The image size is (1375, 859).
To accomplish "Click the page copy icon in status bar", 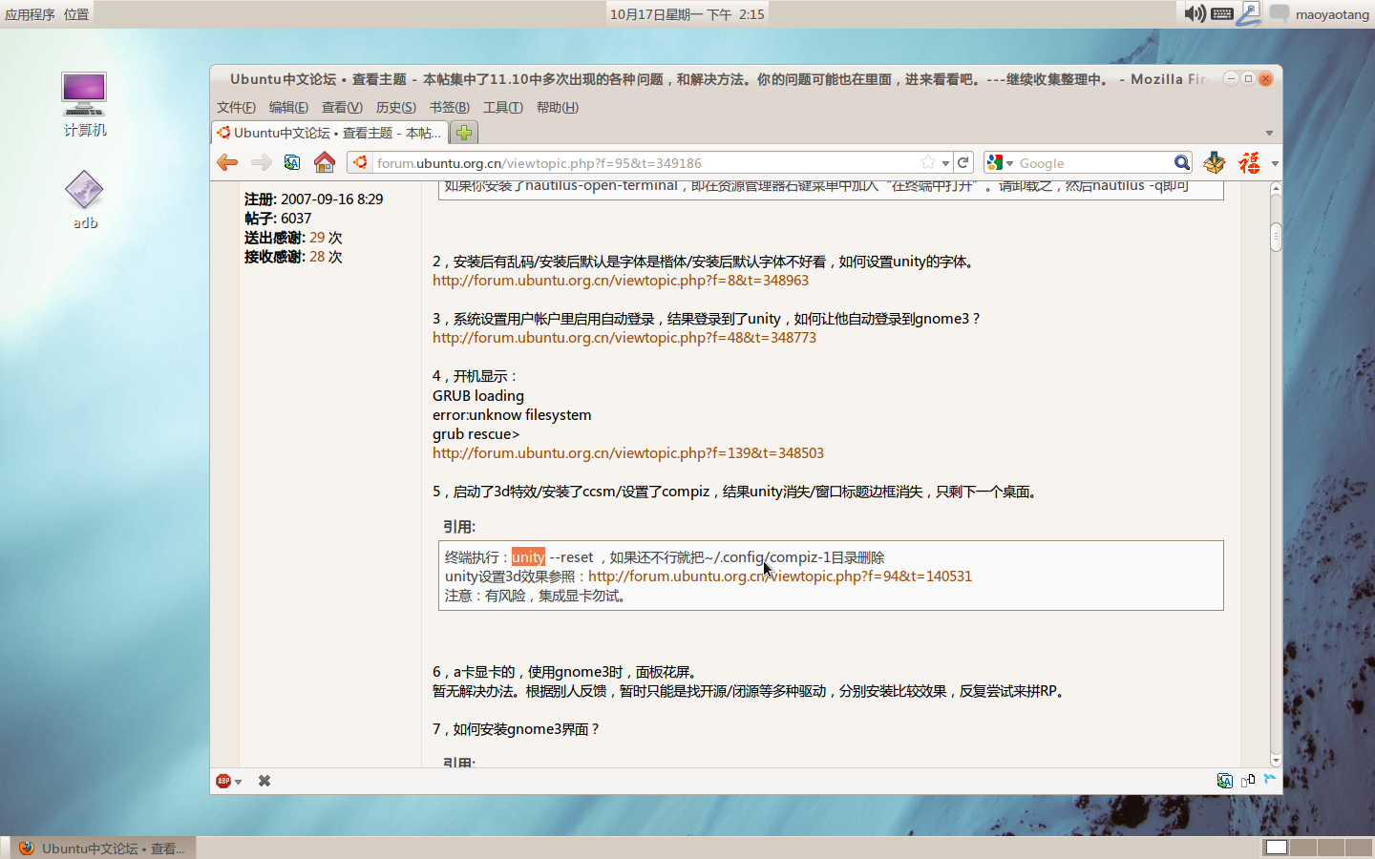I will [x=1248, y=780].
